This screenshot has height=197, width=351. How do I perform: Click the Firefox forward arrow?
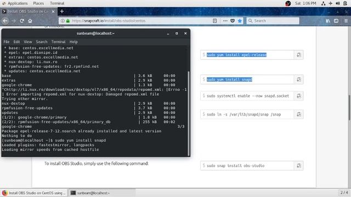[x=14, y=21]
